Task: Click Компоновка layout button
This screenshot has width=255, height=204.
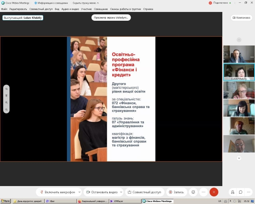Action: pos(241,18)
